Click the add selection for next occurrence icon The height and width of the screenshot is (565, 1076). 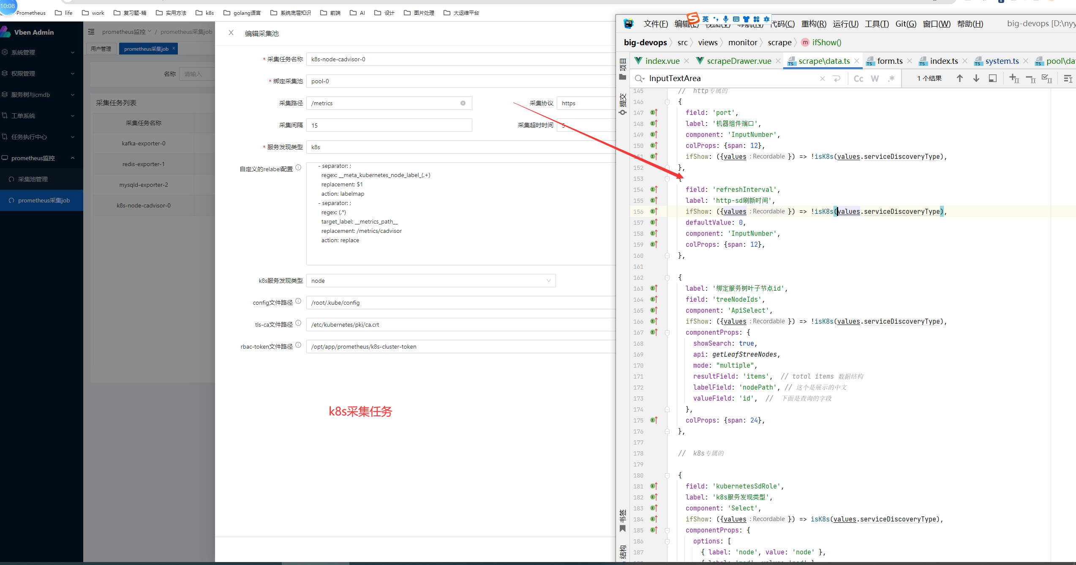pos(1013,79)
